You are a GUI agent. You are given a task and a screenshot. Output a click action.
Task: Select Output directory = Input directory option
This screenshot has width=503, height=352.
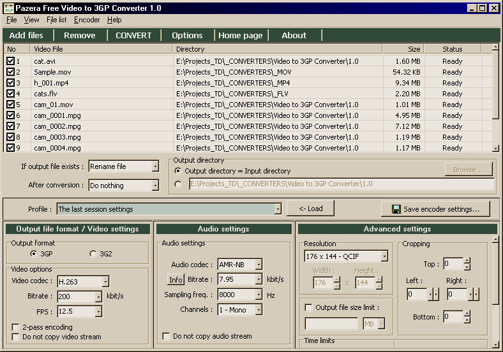pyautogui.click(x=177, y=171)
